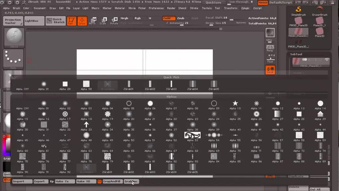Select the Move transform tool
The width and height of the screenshot is (339, 191).
tap(92, 21)
